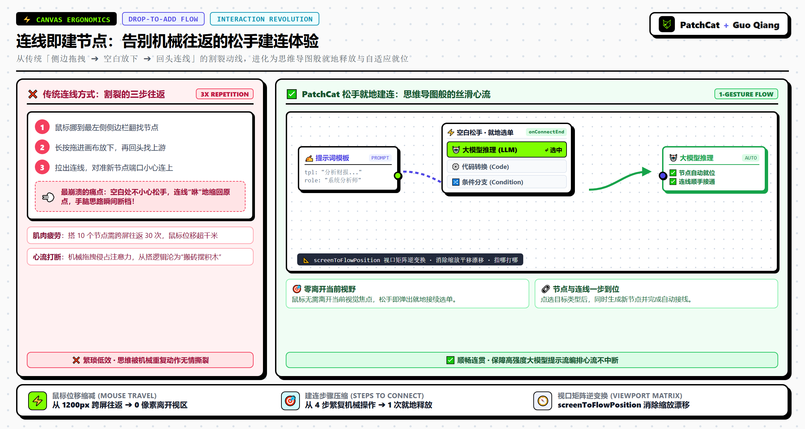Choose 大模型推理 (LLM) from the menu

506,150
